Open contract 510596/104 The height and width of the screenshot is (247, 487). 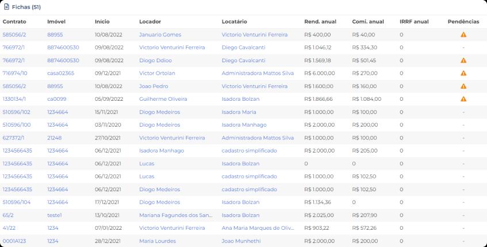click(17, 202)
